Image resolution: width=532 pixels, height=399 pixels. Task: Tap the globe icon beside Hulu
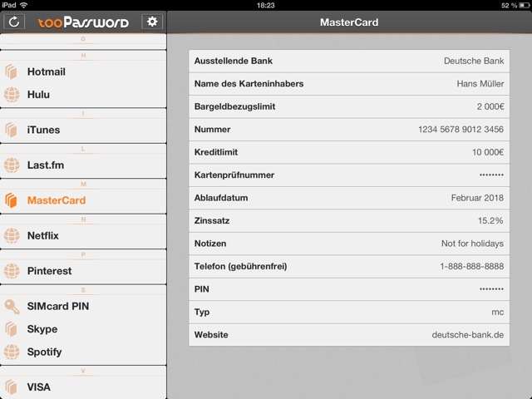click(x=12, y=94)
